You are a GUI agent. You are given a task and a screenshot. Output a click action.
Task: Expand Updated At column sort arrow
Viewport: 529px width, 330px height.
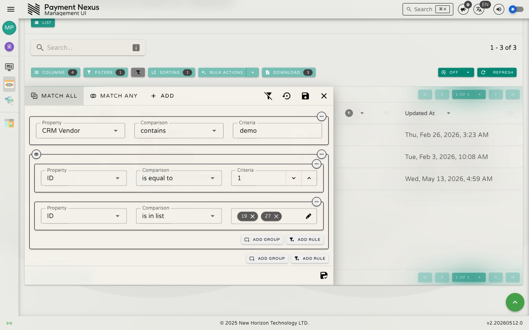tap(448, 113)
